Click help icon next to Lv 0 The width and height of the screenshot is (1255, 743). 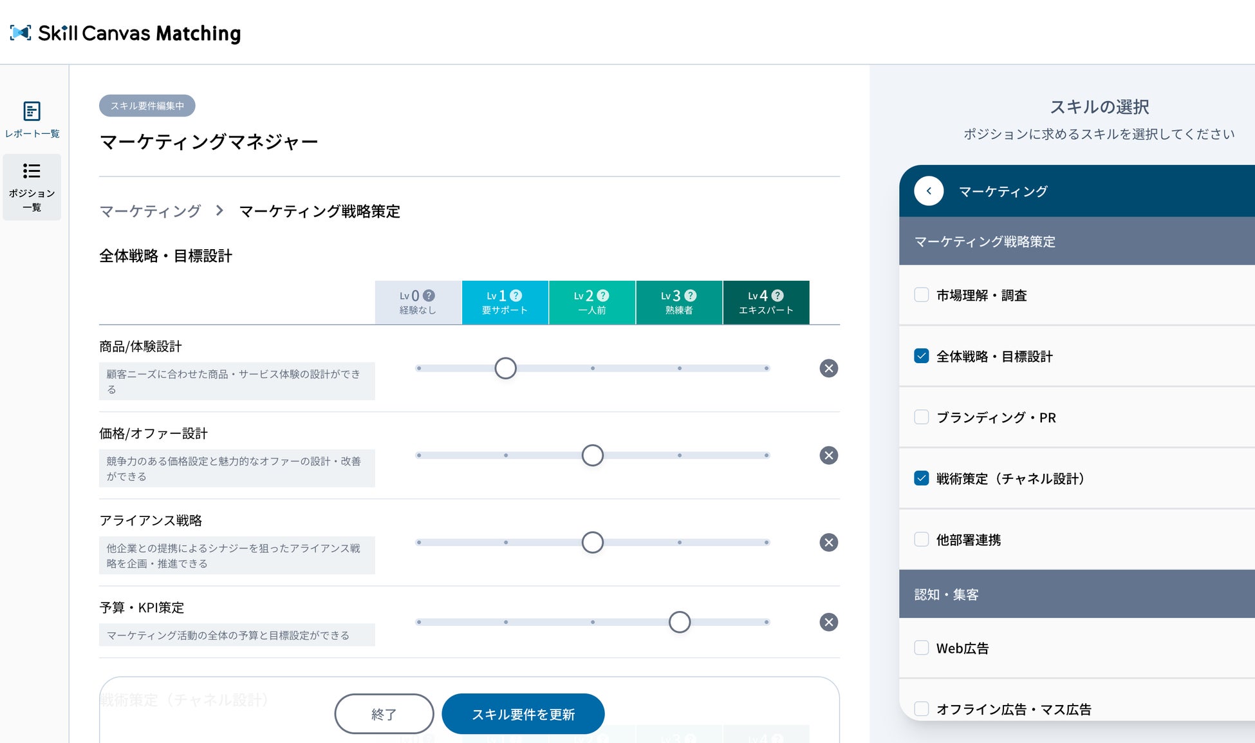click(429, 296)
